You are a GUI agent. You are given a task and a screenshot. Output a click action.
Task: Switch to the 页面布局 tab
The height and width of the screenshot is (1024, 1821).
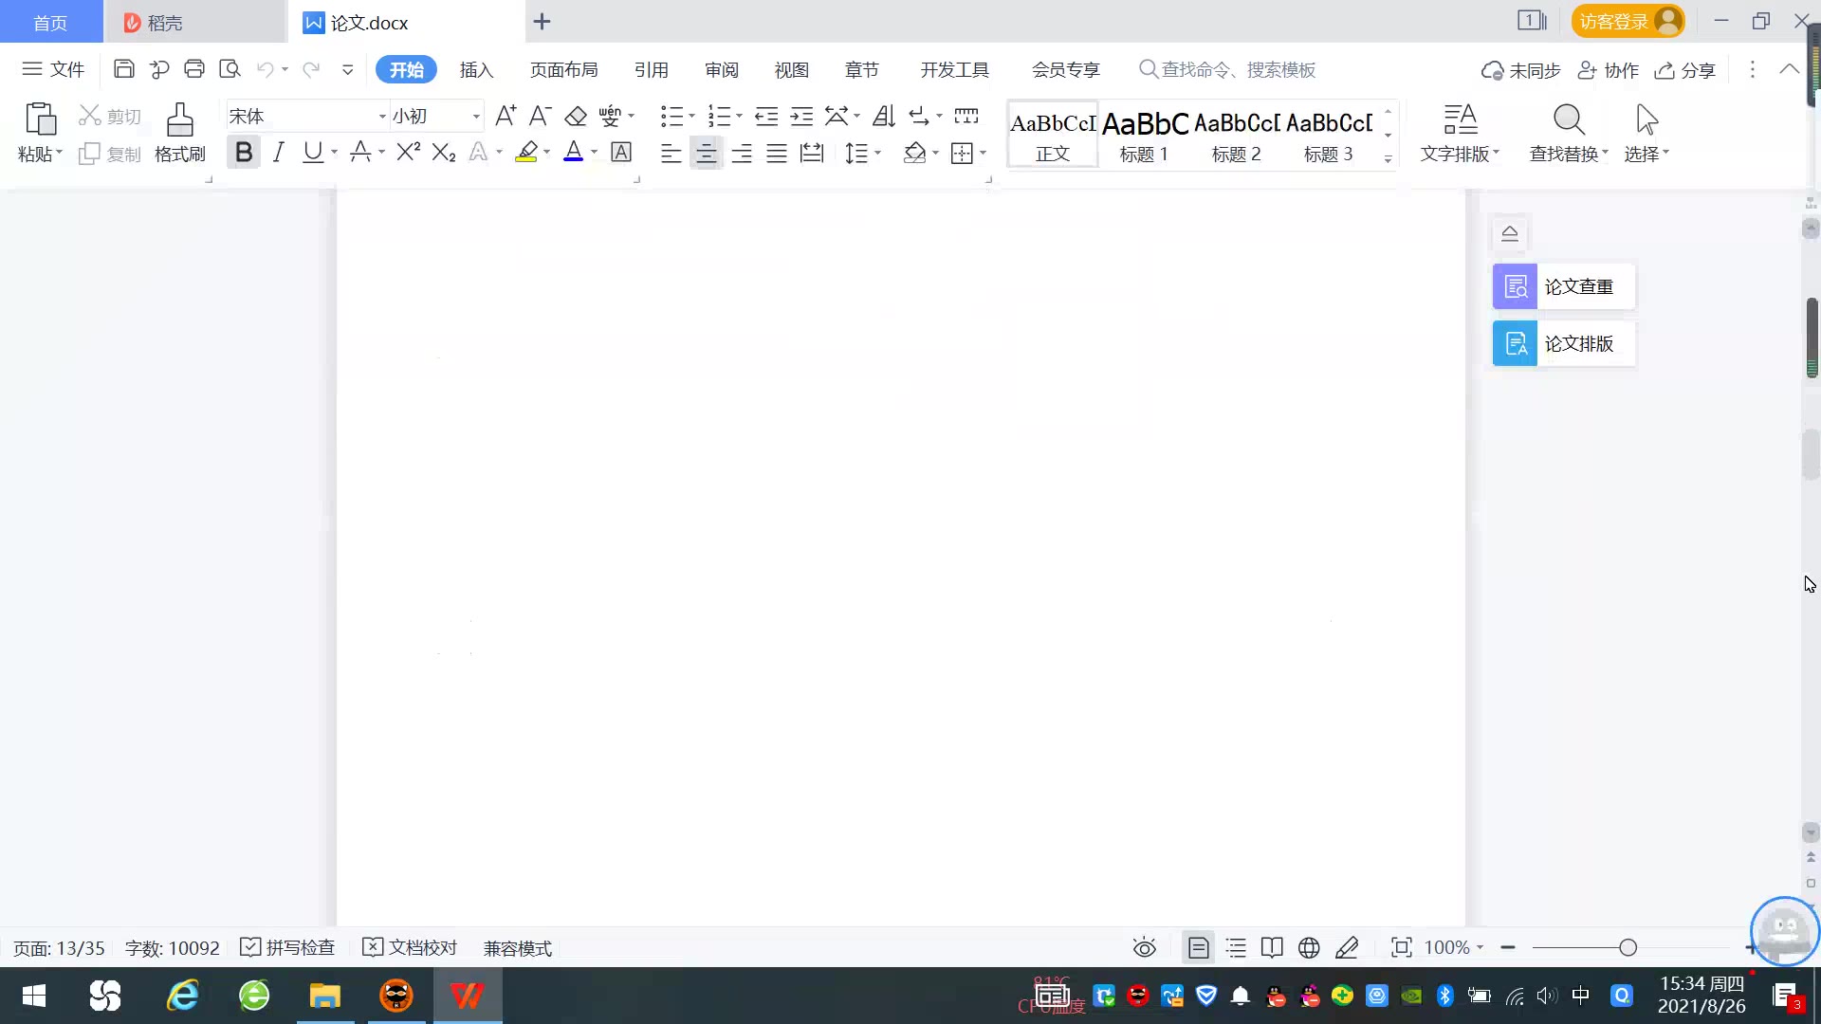point(563,69)
